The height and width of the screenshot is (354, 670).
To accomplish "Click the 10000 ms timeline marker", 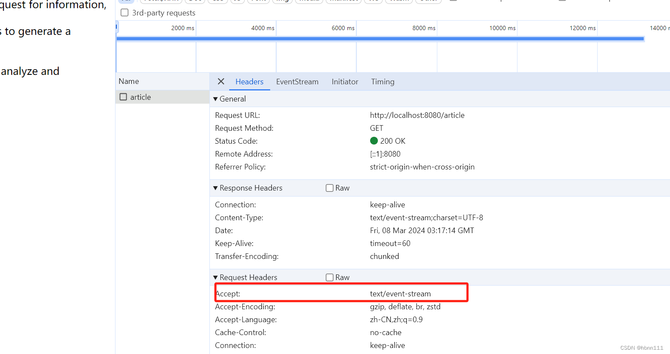I will point(502,28).
